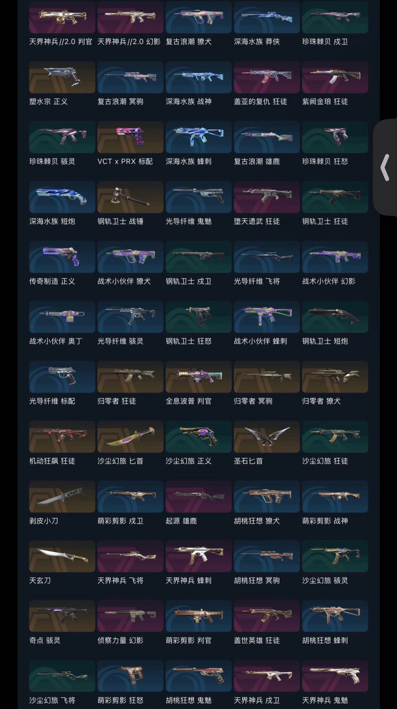Select the 天界神兵 鬼魅 pistol skin

[335, 676]
